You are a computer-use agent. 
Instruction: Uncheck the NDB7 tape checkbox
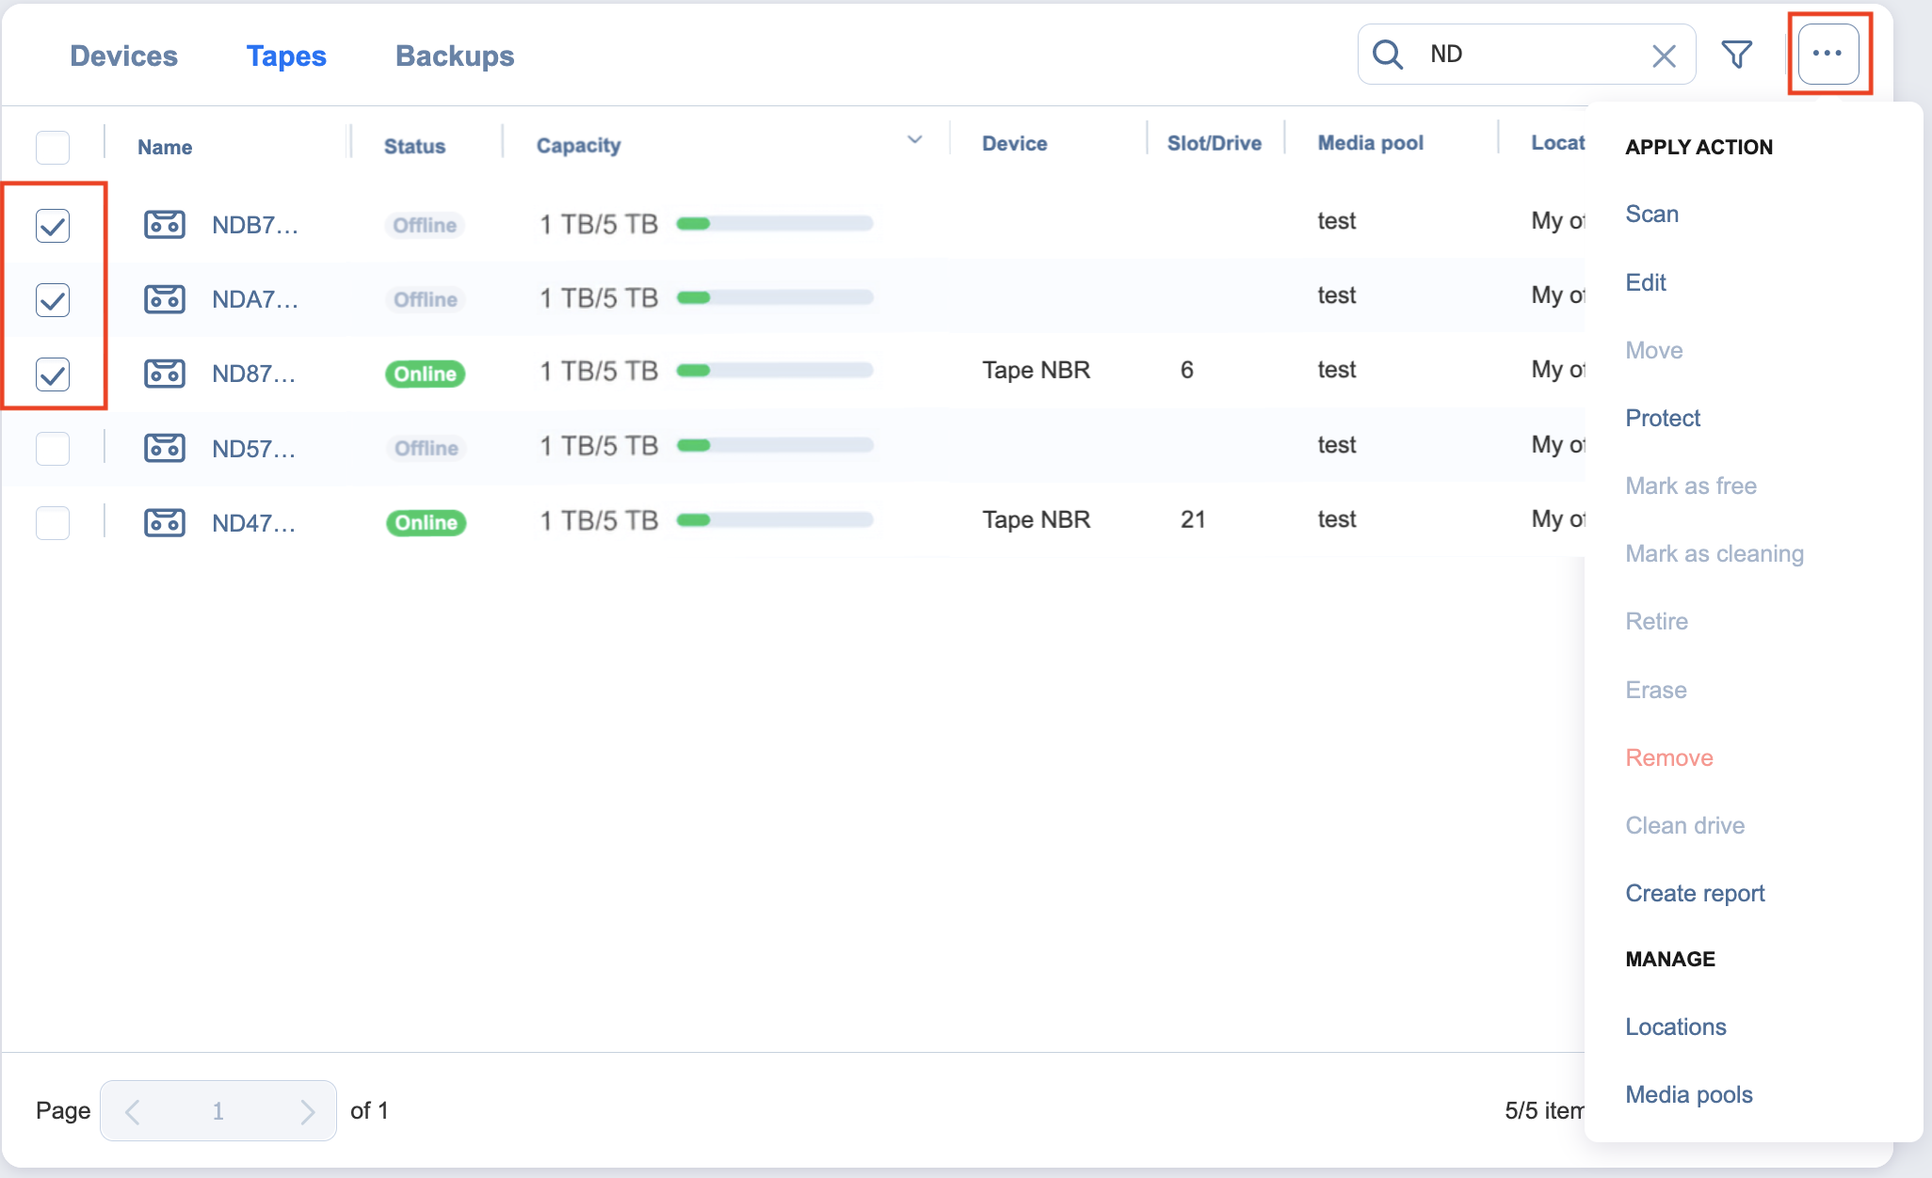tap(53, 226)
